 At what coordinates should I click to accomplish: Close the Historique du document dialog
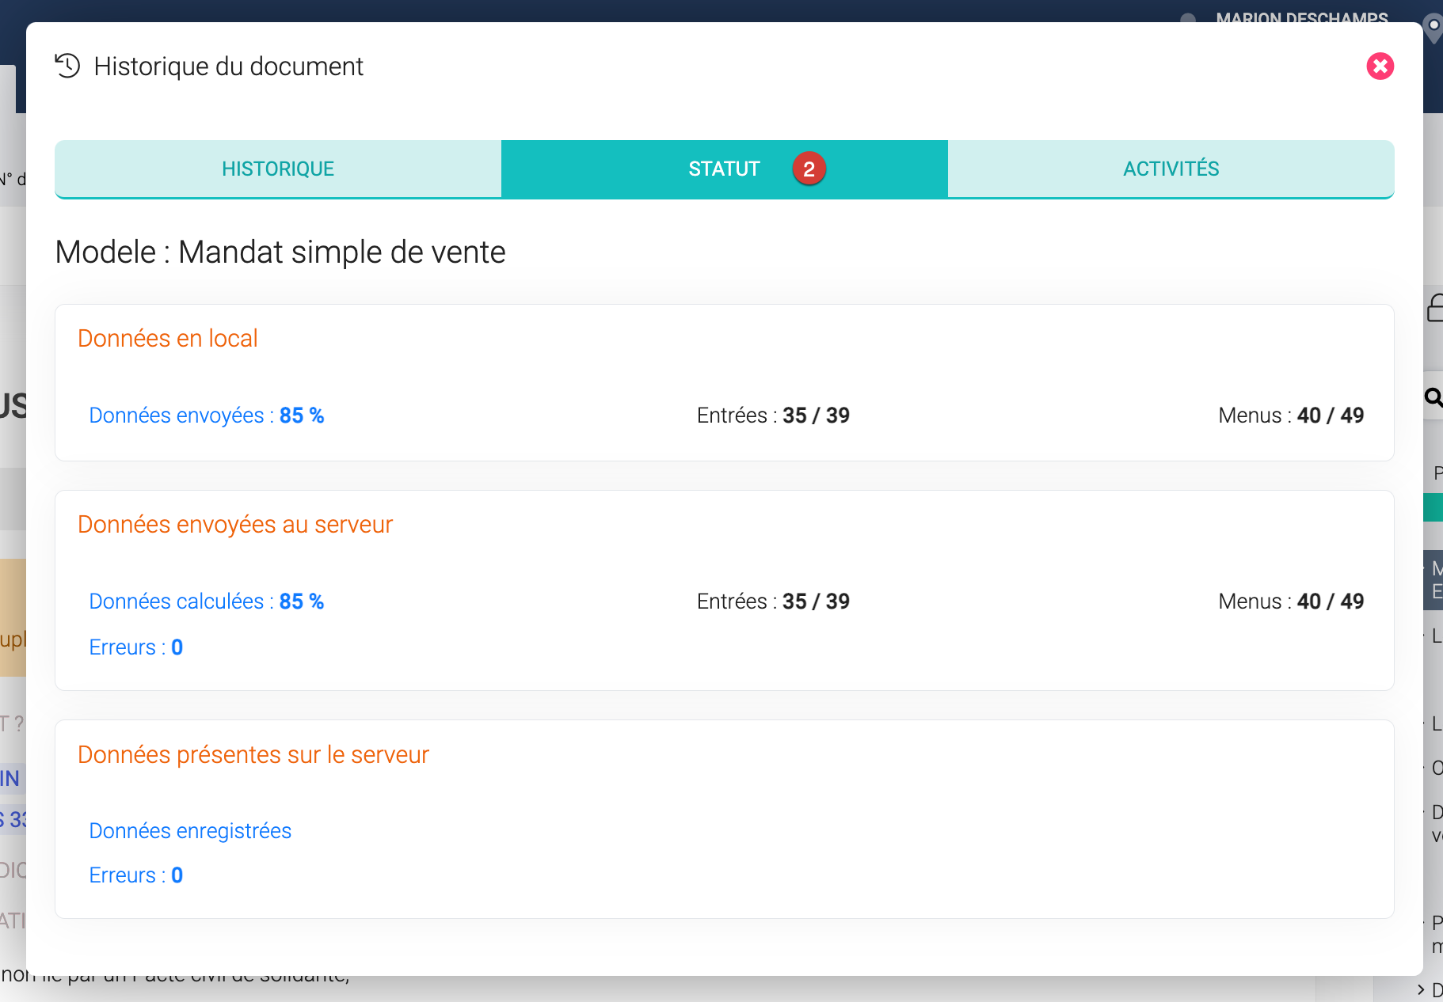1380,66
